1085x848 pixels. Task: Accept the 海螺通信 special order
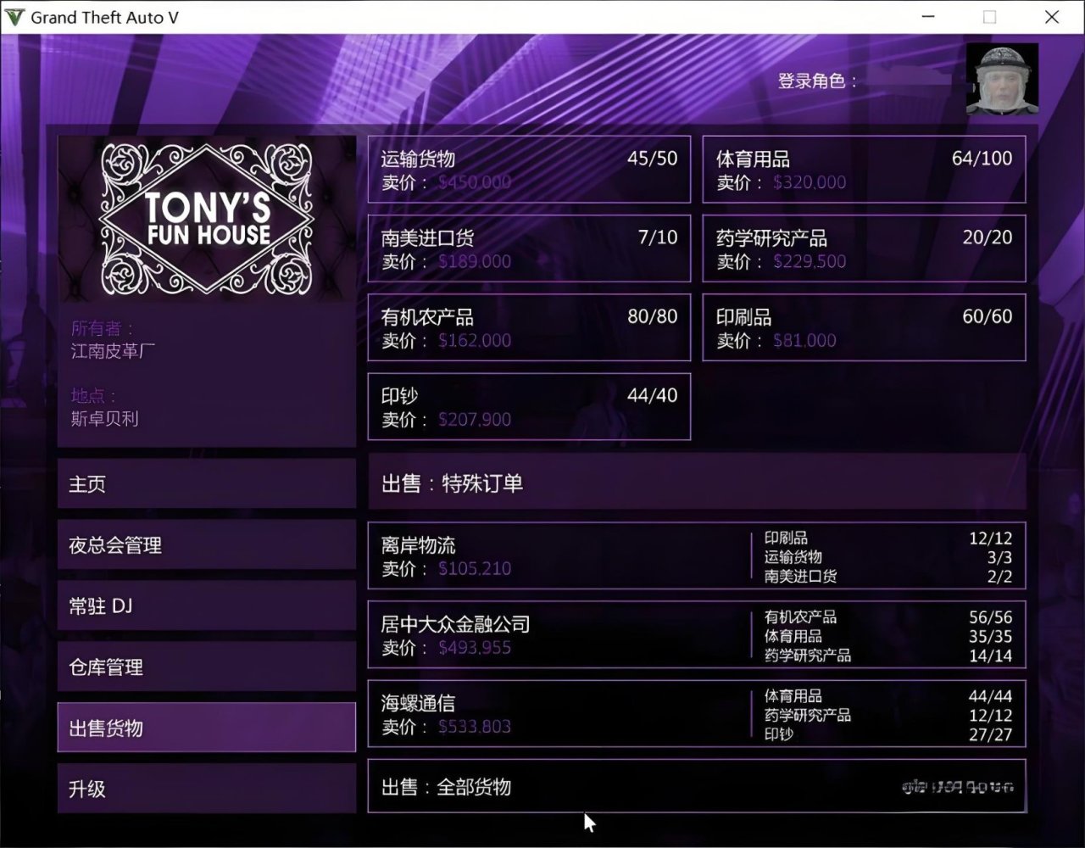point(697,714)
